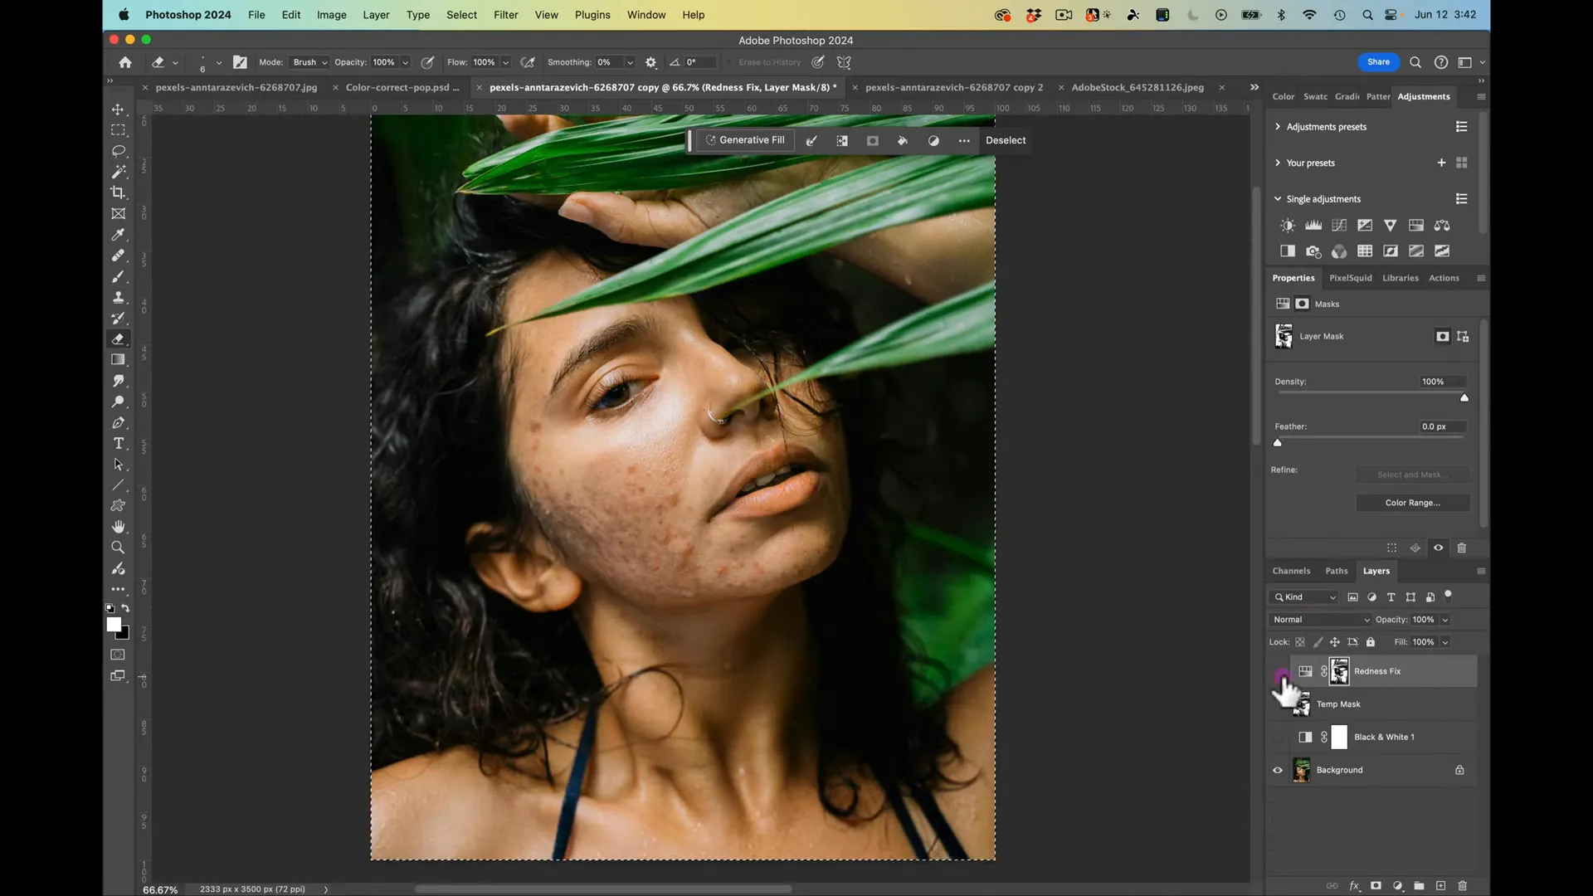
Task: Toggle lock all padlock
Action: (1371, 642)
